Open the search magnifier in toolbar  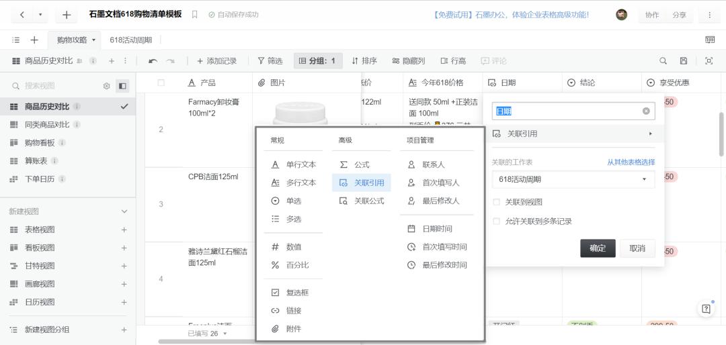(663, 60)
